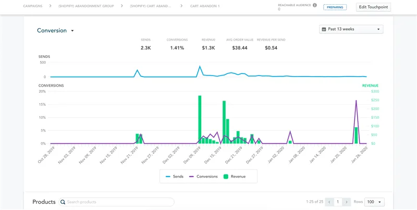Click the Conversions value 1.41%
The height and width of the screenshot is (210, 417).
pyautogui.click(x=177, y=48)
